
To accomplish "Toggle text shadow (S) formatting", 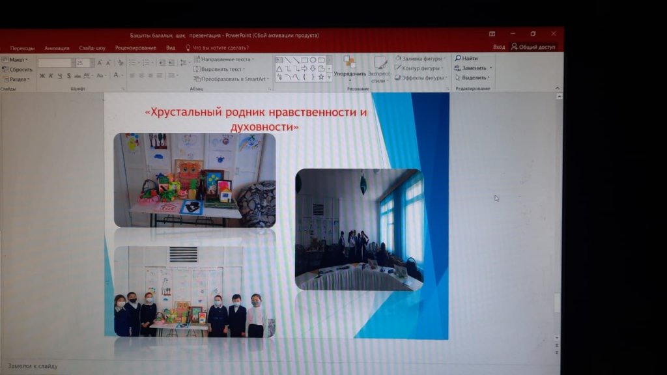I will tap(68, 76).
